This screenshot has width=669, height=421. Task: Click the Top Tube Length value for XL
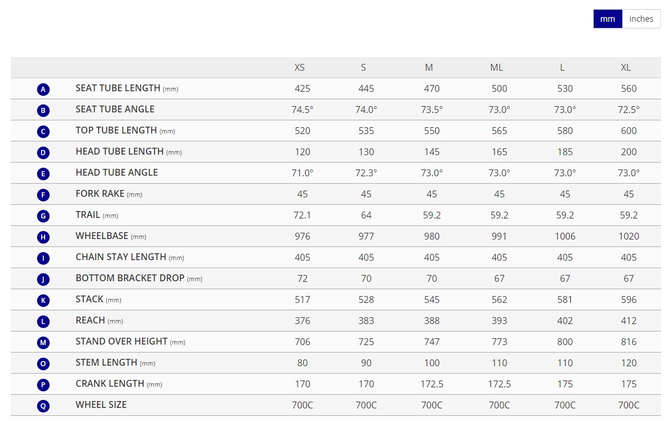(x=629, y=131)
